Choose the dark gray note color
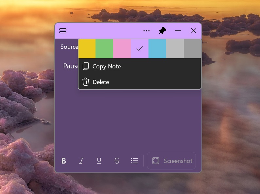Viewport: 260px width, 194px height. click(192, 49)
